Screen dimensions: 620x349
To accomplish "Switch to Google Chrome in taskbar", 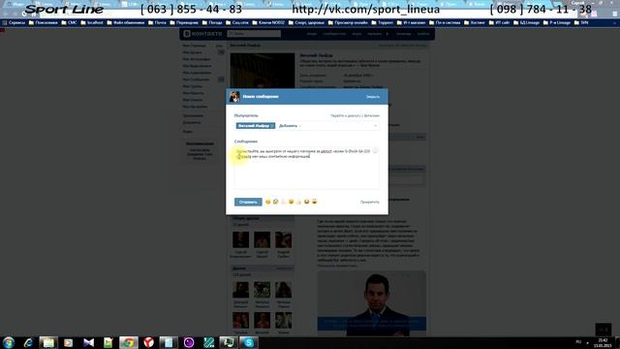I will click(x=129, y=342).
